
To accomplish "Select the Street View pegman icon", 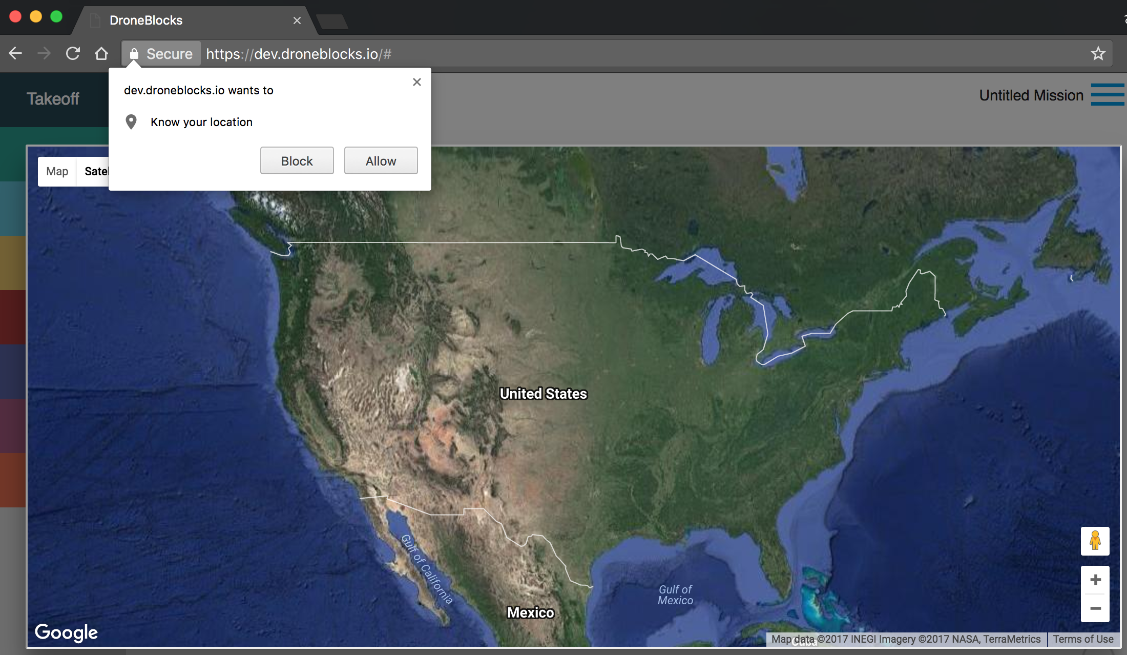I will [x=1095, y=541].
